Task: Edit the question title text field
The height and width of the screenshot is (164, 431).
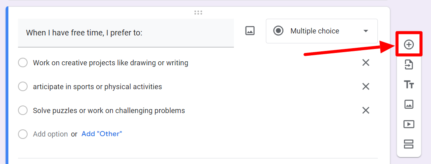Action: coord(126,33)
